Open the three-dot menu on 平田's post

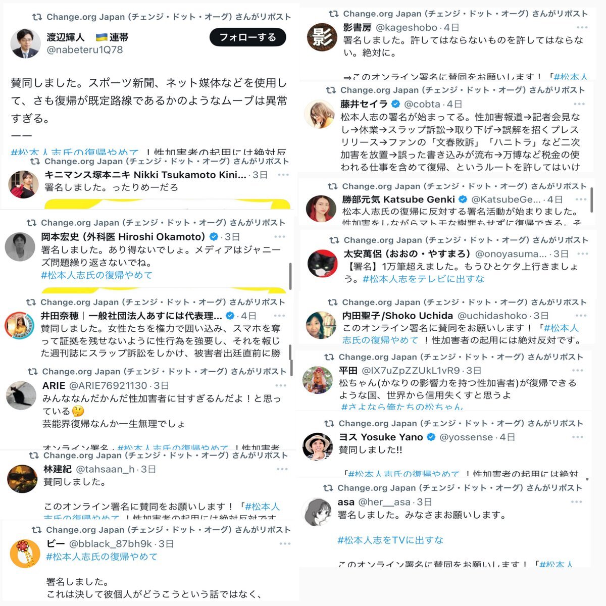pos(578,370)
